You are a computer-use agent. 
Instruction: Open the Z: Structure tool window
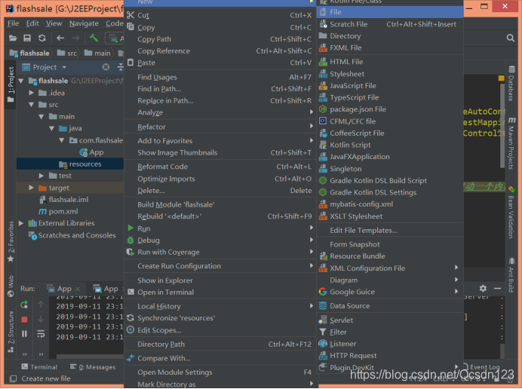[11, 332]
